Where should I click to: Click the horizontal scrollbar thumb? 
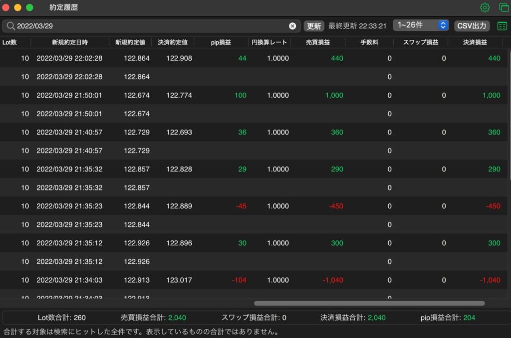pos(369,304)
